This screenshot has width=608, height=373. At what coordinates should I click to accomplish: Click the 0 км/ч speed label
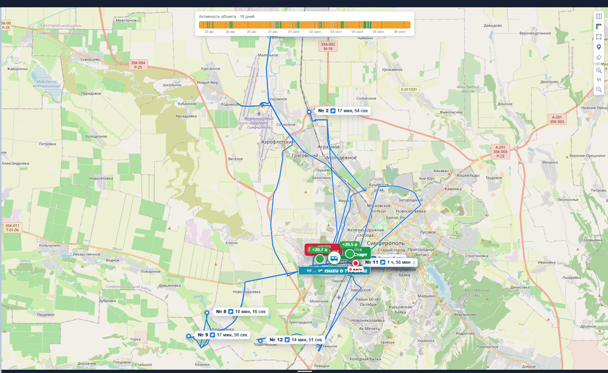pos(355,270)
